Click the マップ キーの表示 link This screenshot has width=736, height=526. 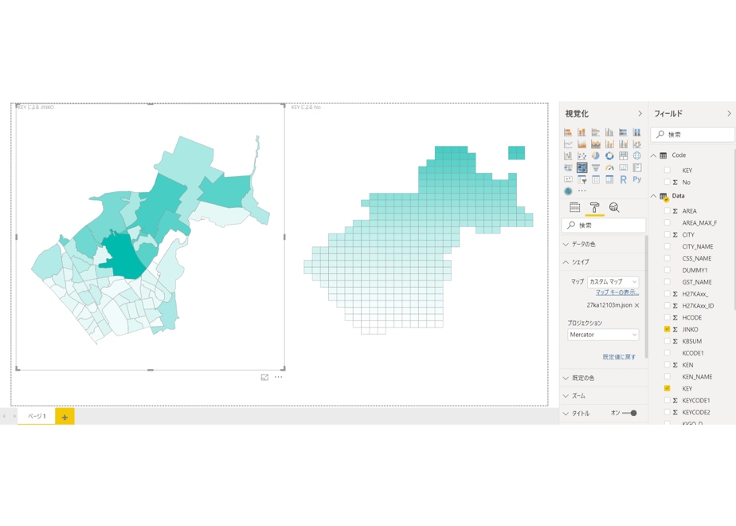click(x=617, y=292)
